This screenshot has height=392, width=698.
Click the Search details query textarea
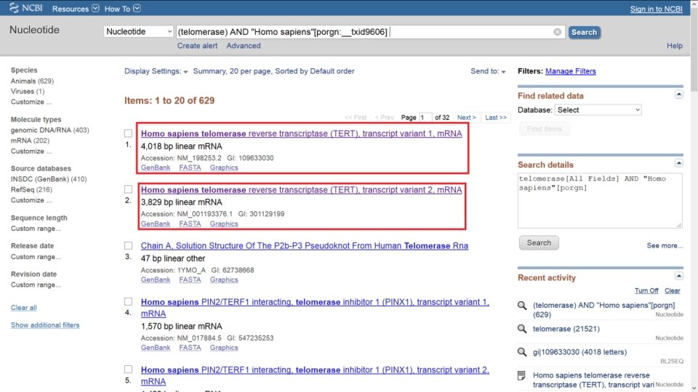click(x=600, y=200)
